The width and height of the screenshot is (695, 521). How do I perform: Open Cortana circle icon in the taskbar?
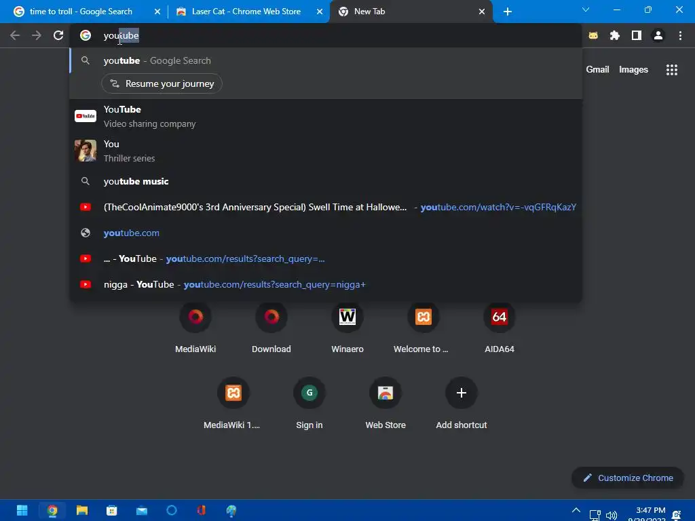[172, 511]
